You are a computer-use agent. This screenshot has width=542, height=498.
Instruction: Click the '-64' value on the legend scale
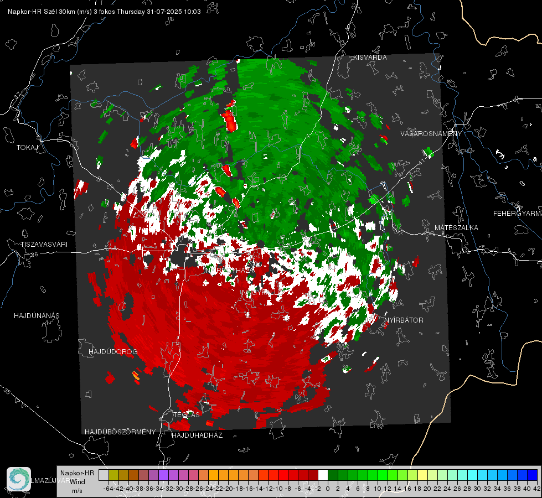(108, 489)
